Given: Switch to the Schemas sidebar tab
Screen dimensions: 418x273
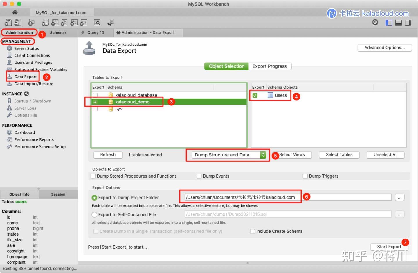Looking at the screenshot, I should (58, 32).
